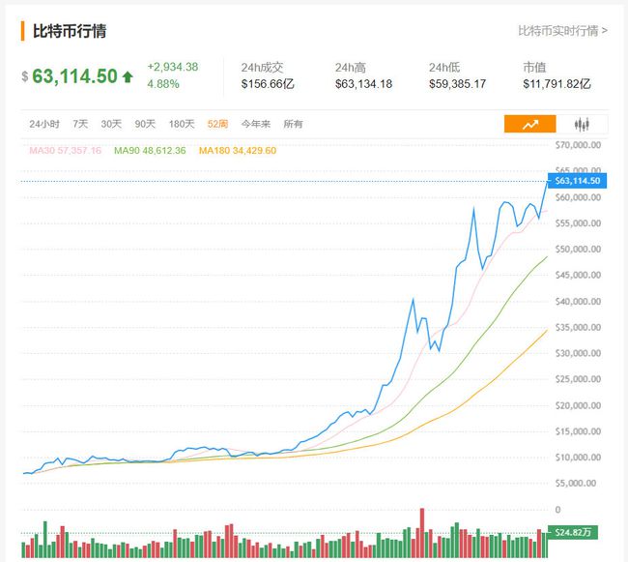Screen dimensions: 628x562
Task: Click the 24h低 value $59,385.17
Action: click(x=457, y=84)
